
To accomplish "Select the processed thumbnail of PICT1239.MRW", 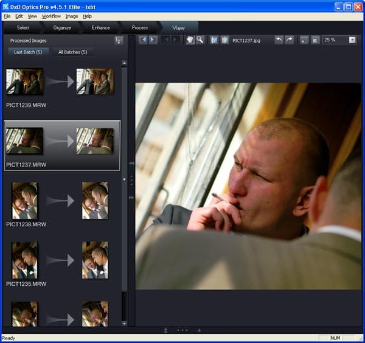I will point(95,81).
